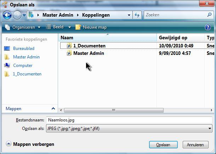Click date 9/09/2010 4:57 cell

point(175,53)
